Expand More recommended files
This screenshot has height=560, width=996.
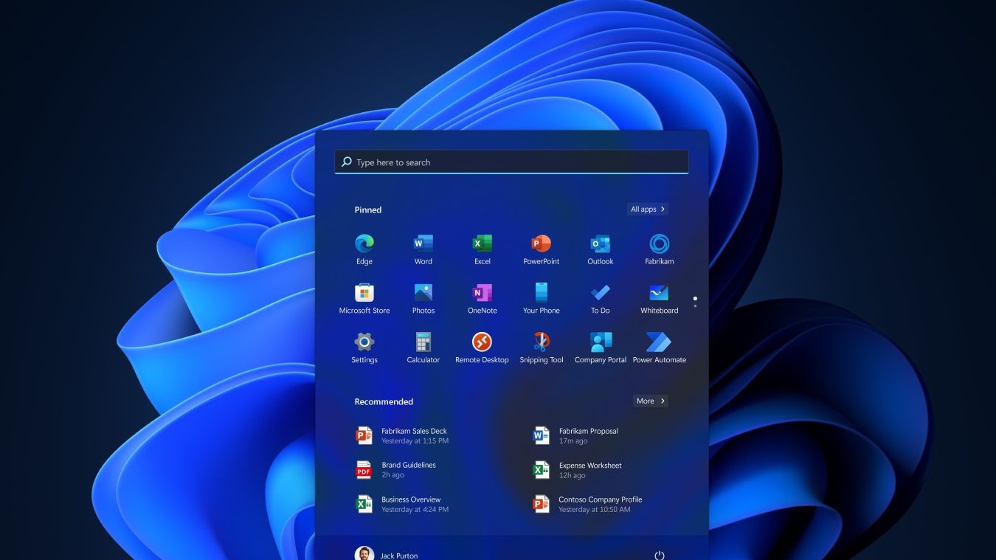pyautogui.click(x=651, y=401)
